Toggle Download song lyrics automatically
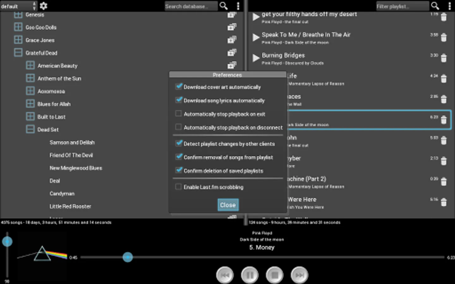The height and width of the screenshot is (284, 455). [179, 100]
